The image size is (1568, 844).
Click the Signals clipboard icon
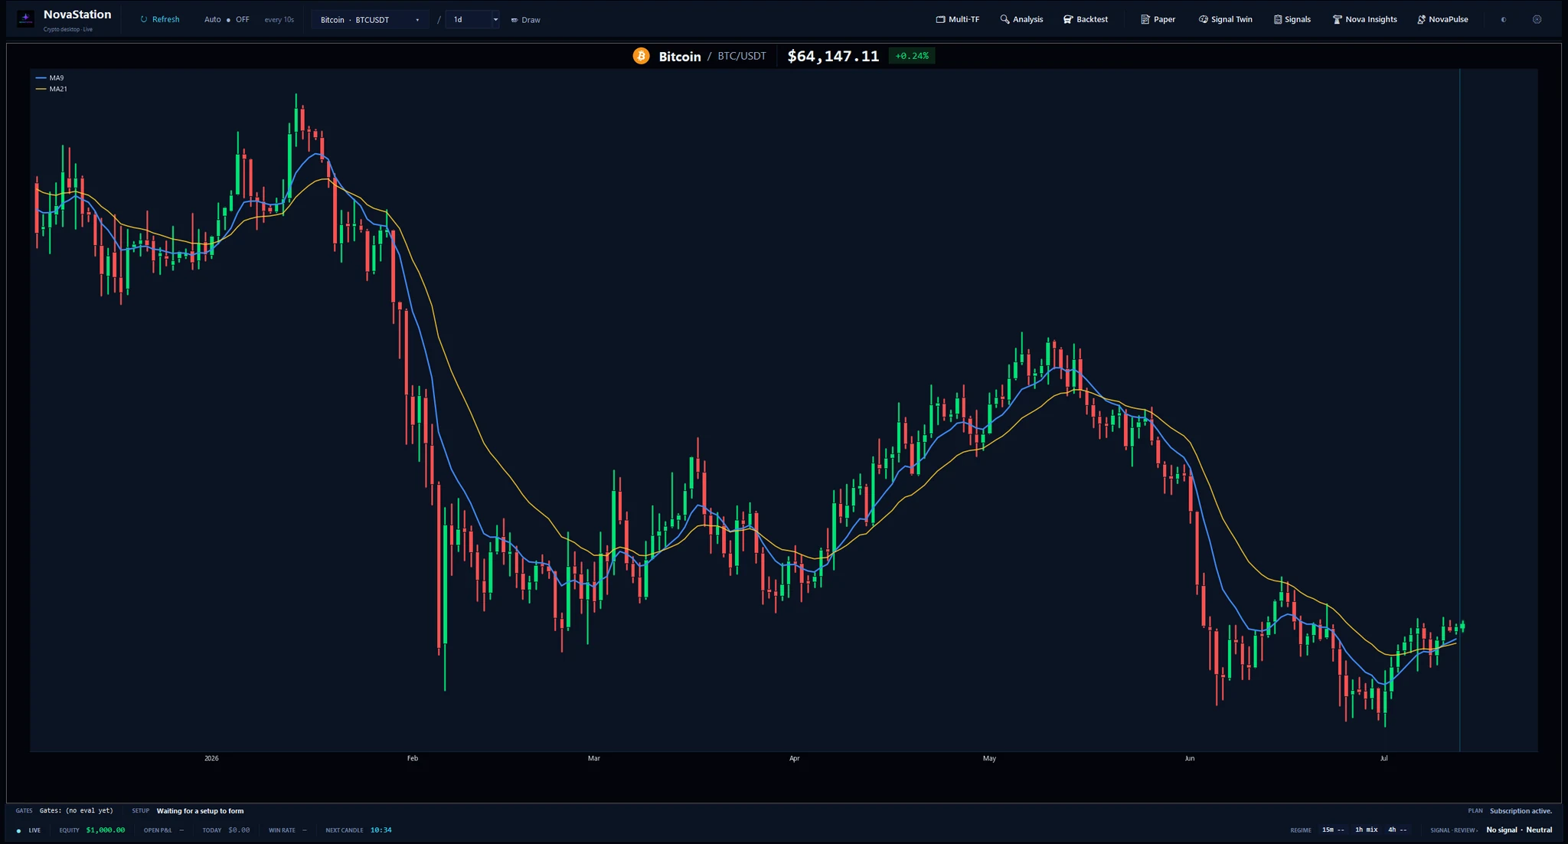(1278, 20)
